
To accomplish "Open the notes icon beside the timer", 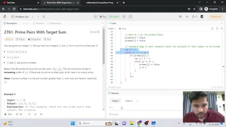I will pos(130,16).
